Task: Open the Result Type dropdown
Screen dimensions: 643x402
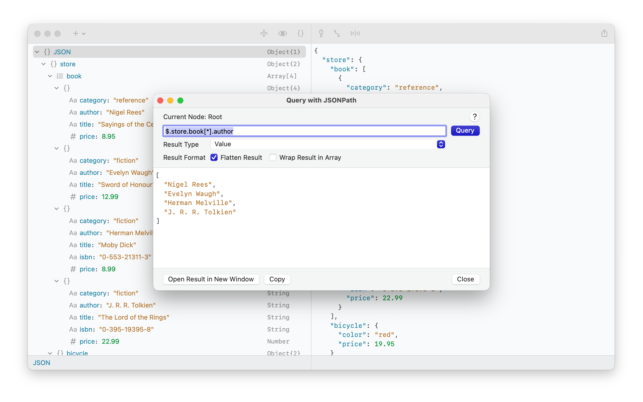Action: (441, 144)
